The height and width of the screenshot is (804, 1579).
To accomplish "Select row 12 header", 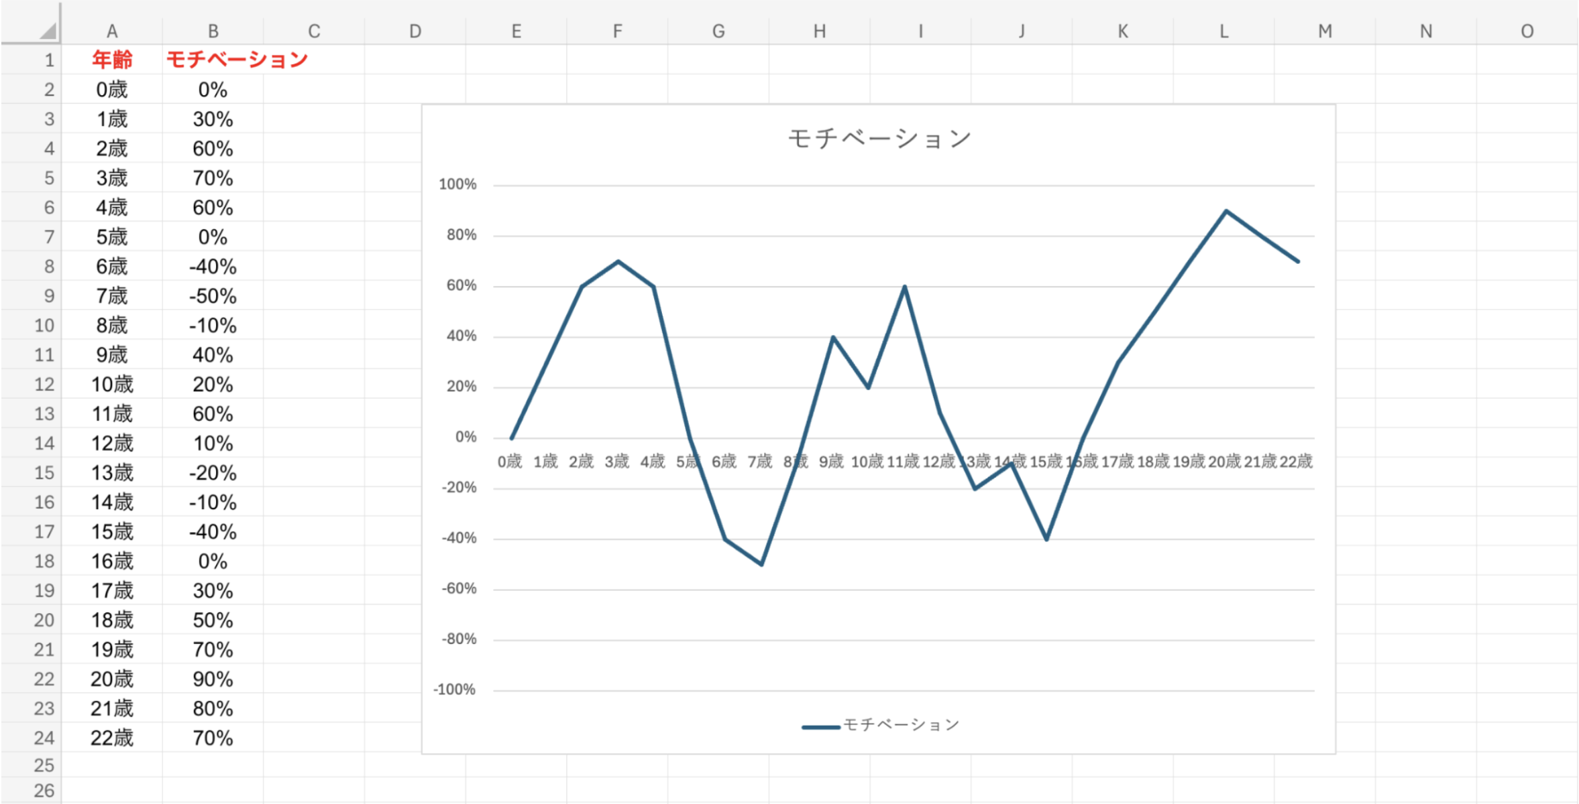I will (44, 385).
